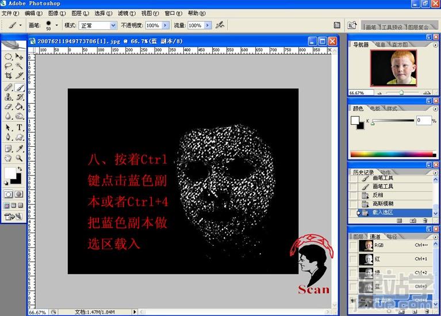
Task: Switch to Quick Mask mode
Action: point(19,194)
